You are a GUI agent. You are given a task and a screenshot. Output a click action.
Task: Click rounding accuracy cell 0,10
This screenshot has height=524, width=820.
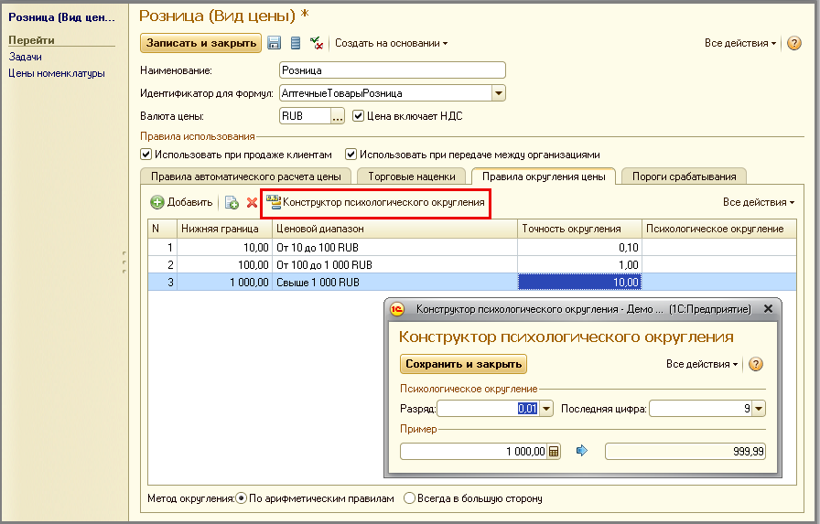point(579,248)
